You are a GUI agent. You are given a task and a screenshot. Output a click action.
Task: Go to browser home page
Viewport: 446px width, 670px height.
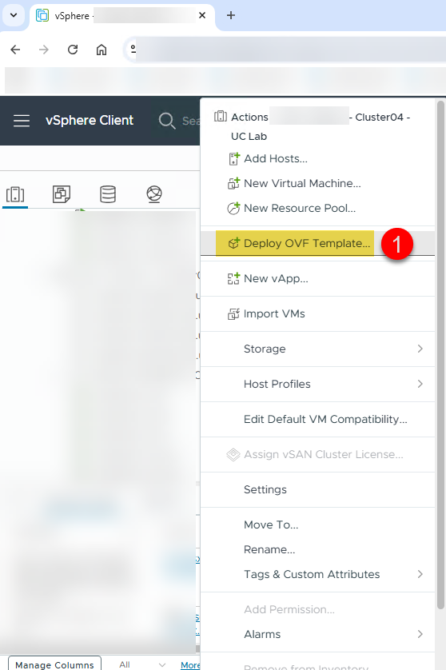(x=102, y=50)
